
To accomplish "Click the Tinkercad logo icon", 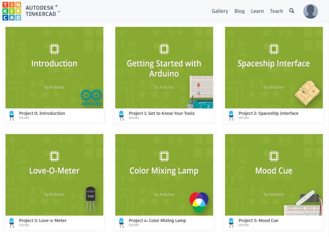I will 12,11.
